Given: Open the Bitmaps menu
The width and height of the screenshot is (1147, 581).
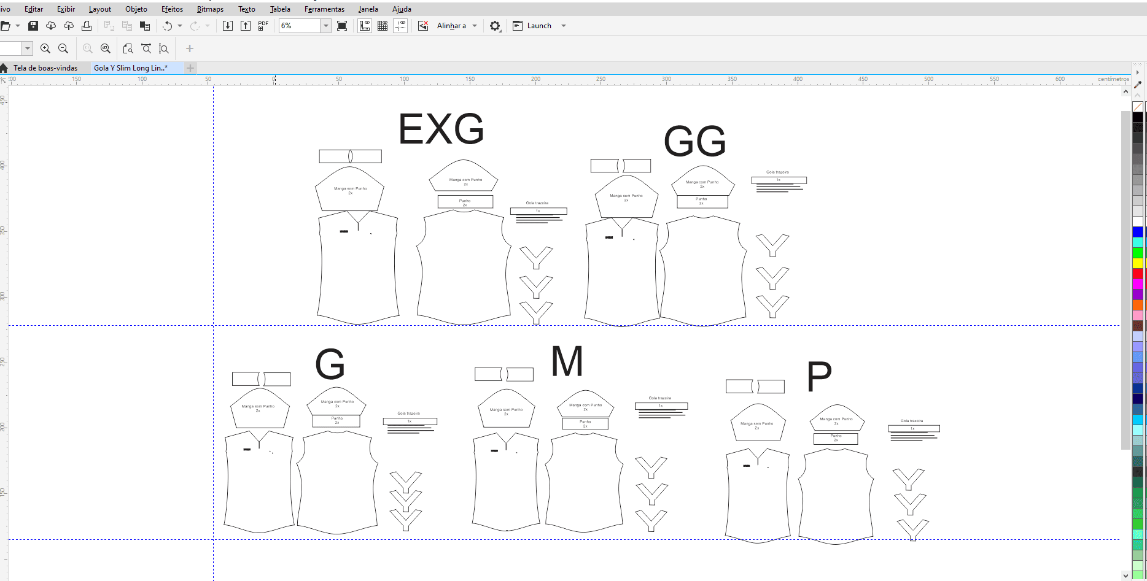Looking at the screenshot, I should click(210, 9).
